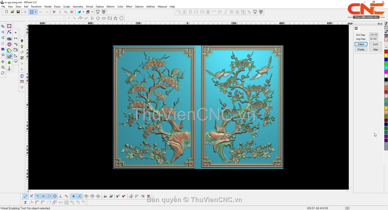Open the Help menu

point(172,6)
